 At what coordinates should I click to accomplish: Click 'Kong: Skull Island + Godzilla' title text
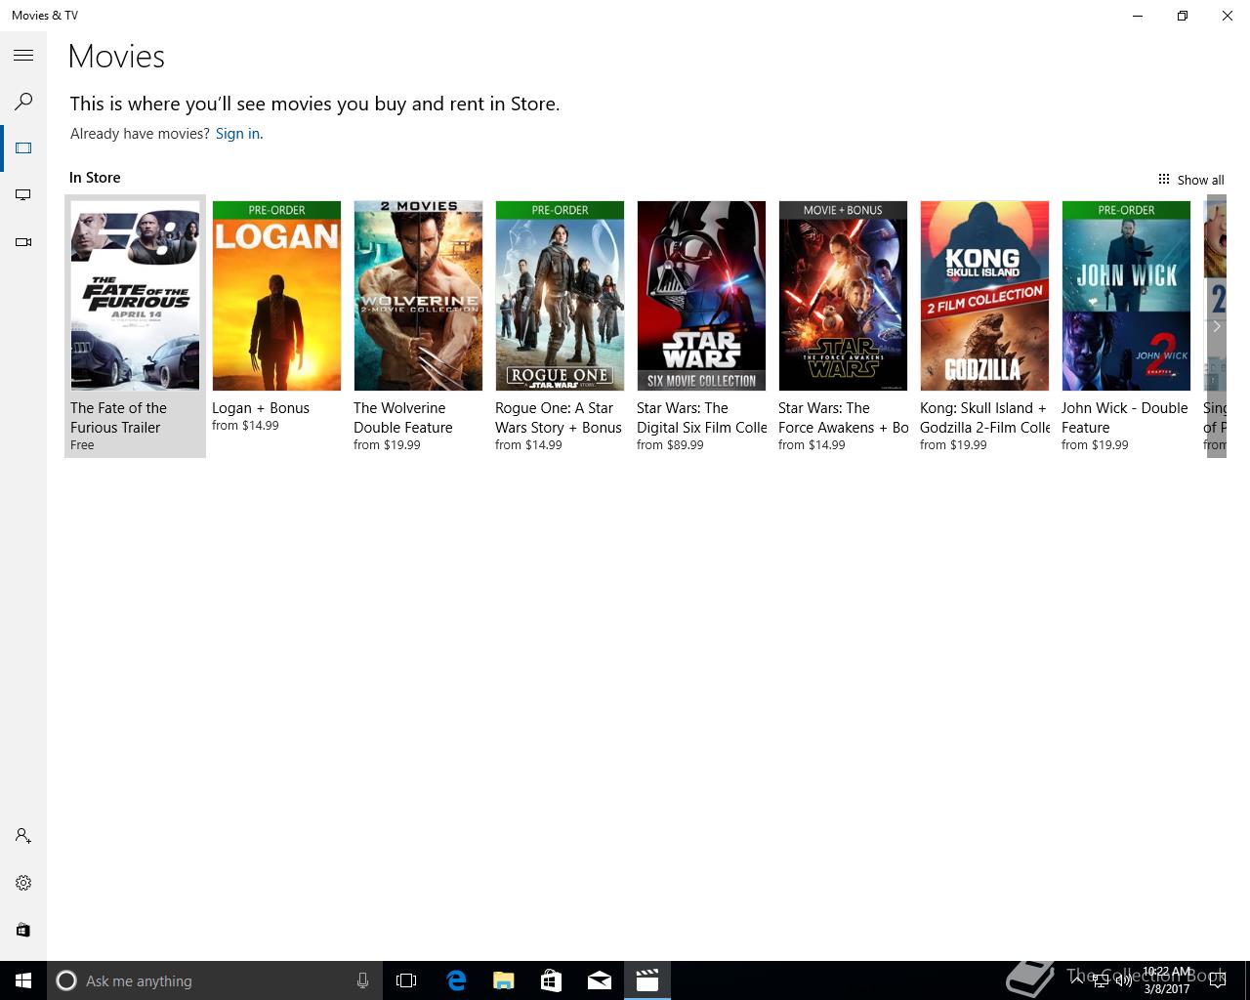pos(985,418)
